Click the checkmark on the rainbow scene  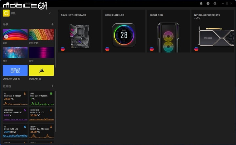[x=6, y=37]
